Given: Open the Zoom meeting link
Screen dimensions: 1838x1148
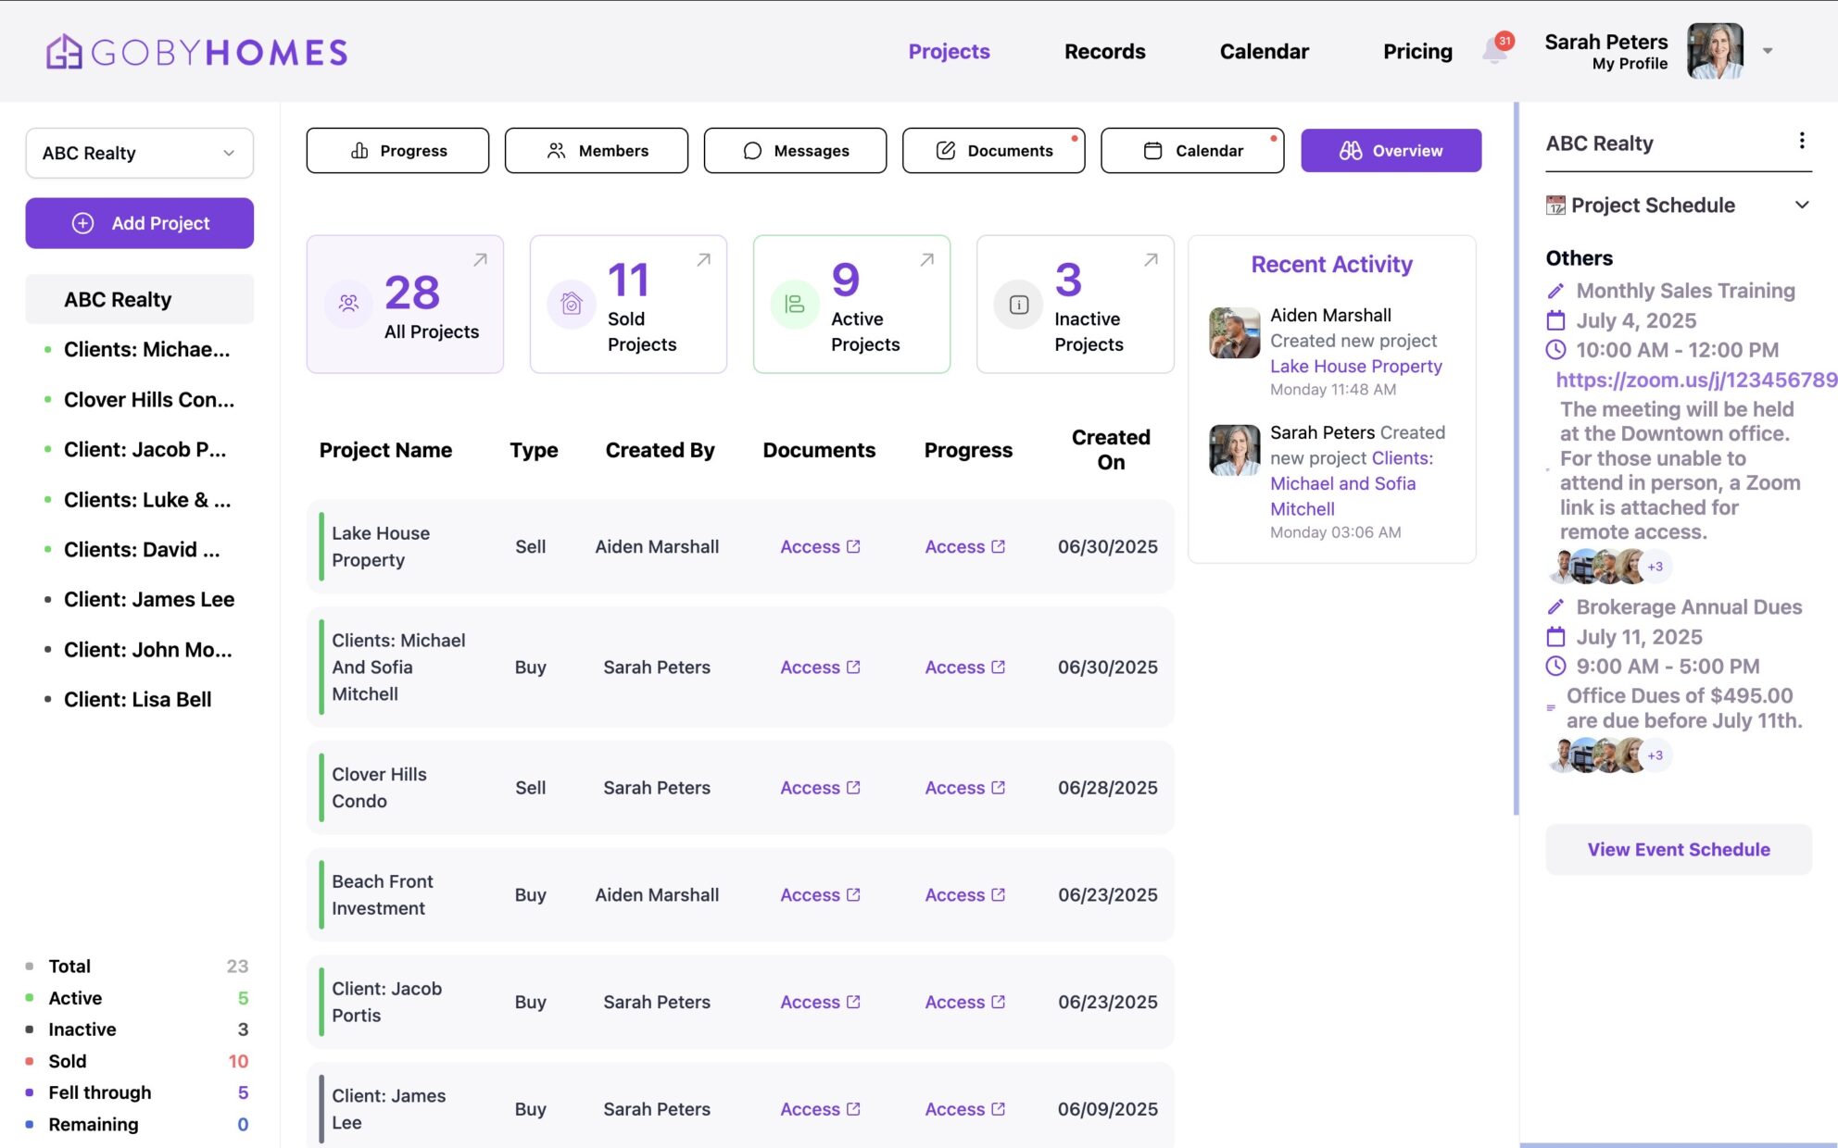Looking at the screenshot, I should click(x=1694, y=380).
